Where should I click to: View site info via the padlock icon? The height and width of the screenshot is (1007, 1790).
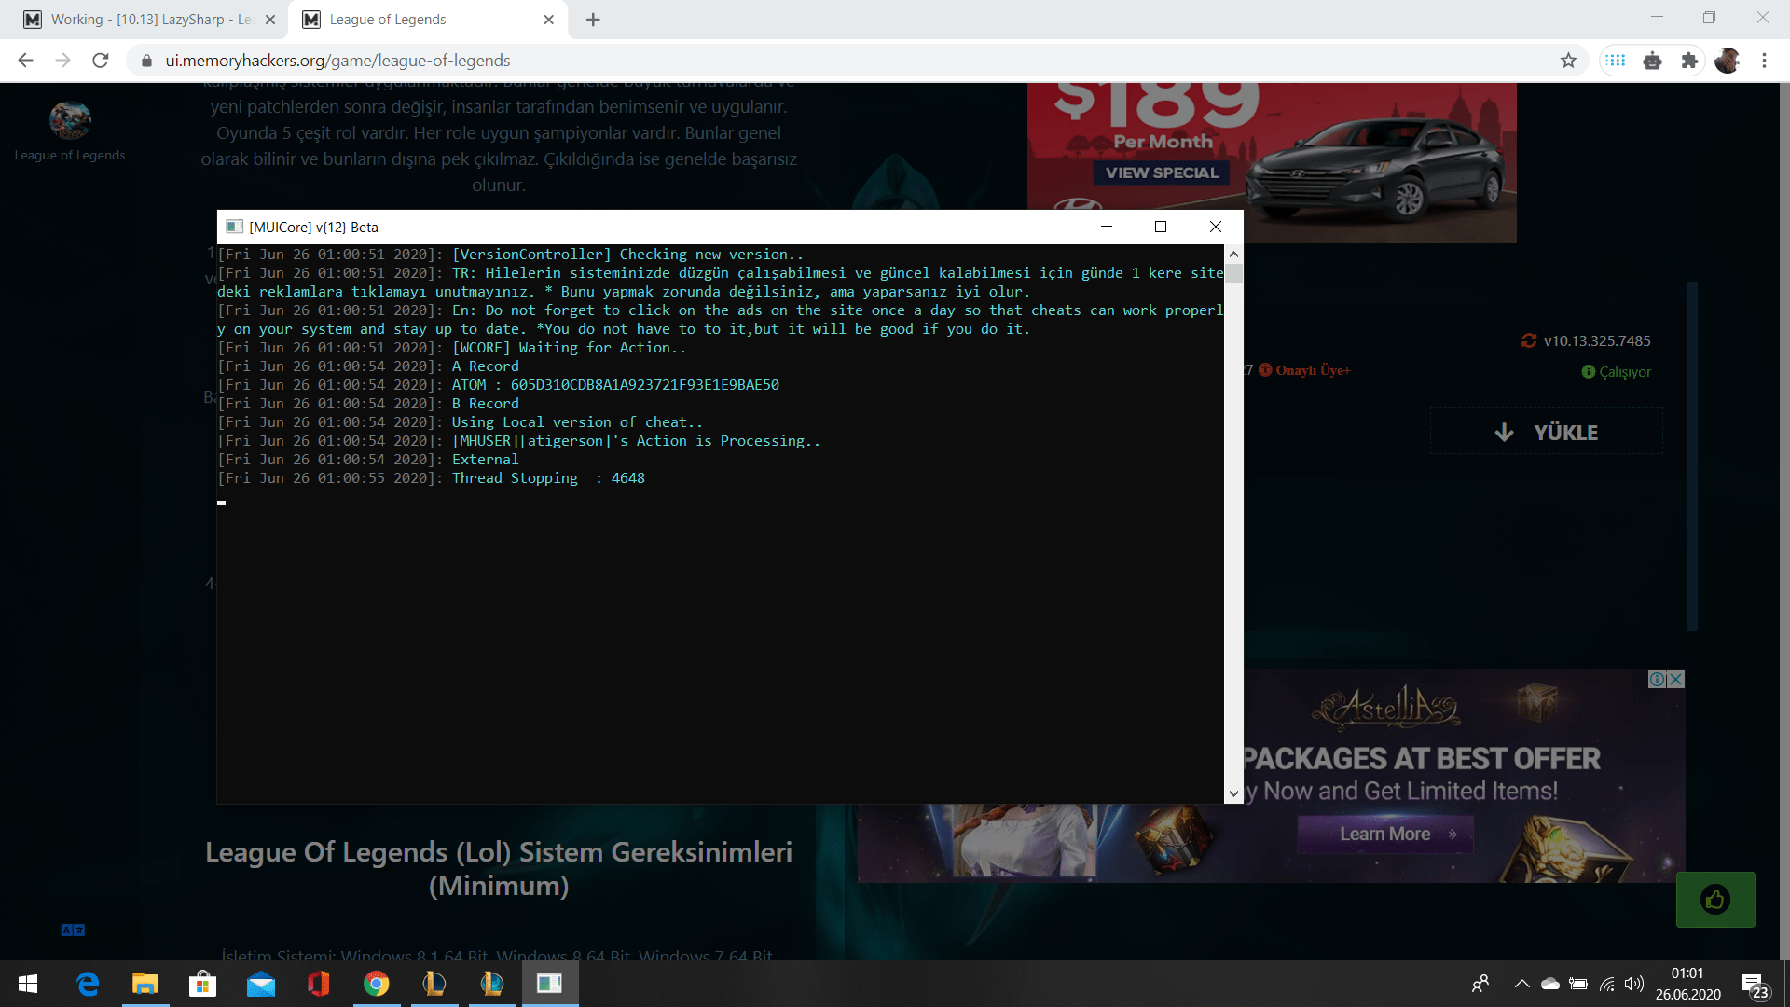146,61
